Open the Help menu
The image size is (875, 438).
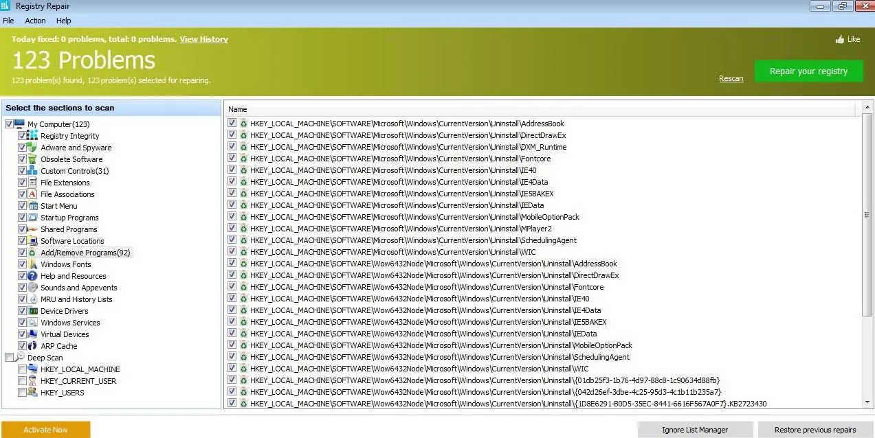coord(63,20)
